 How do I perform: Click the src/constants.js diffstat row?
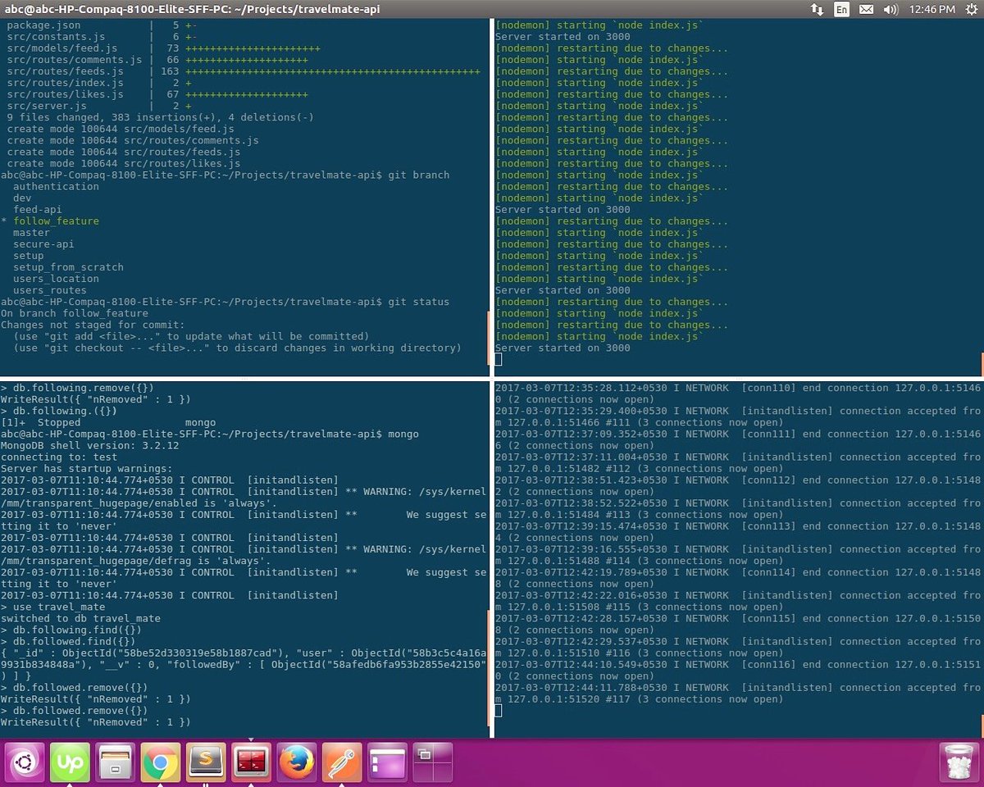tap(102, 37)
